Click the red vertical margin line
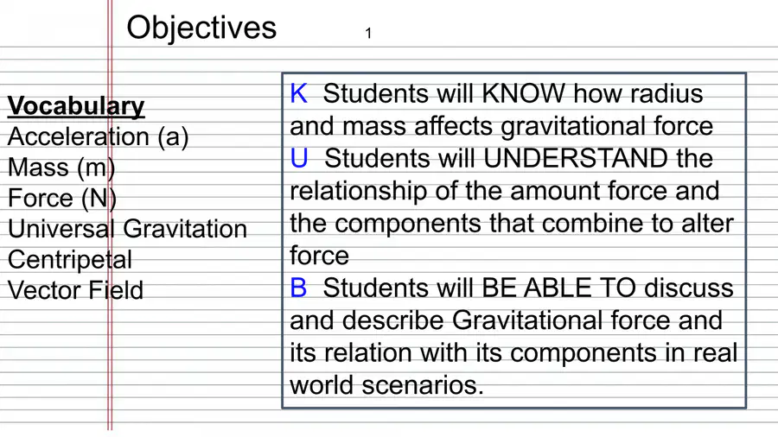 [110, 215]
